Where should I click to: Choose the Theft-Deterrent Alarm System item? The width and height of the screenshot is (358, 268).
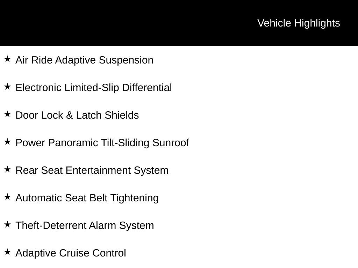[x=85, y=226]
